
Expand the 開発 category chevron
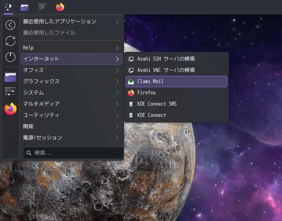coord(117,127)
